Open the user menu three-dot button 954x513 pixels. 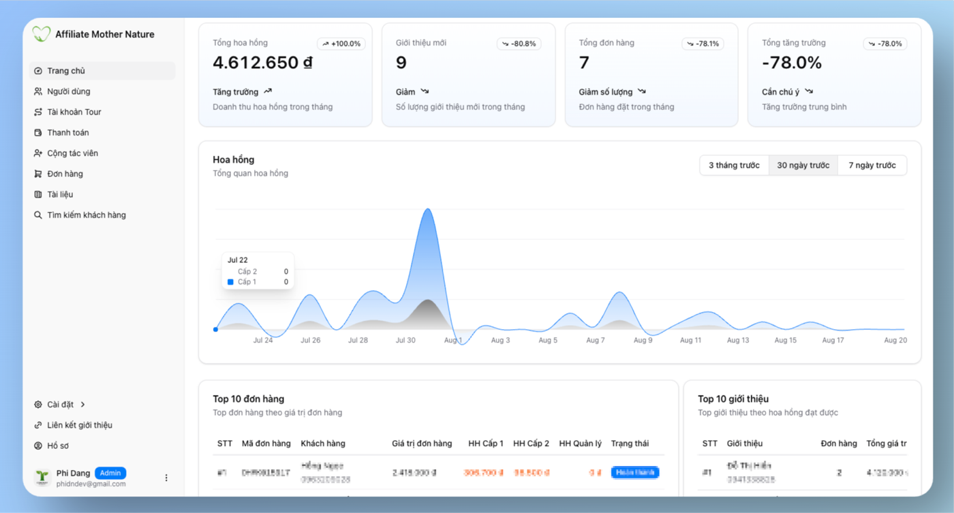pos(166,478)
